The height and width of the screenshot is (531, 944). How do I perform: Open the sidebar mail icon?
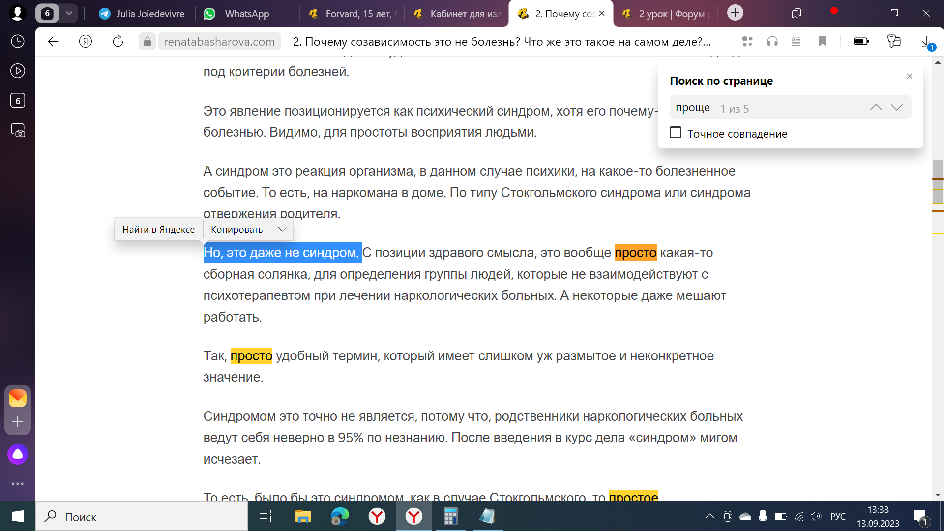[x=18, y=398]
